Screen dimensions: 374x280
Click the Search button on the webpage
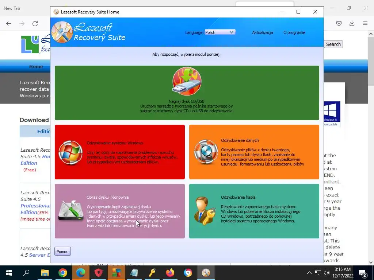pos(333,44)
